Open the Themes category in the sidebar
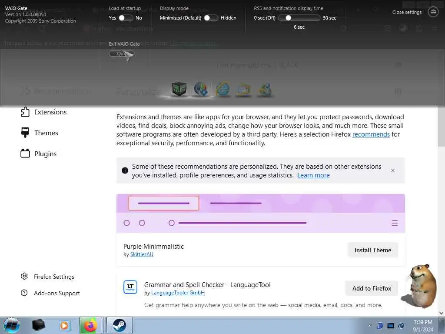This screenshot has width=445, height=334. pos(40,133)
